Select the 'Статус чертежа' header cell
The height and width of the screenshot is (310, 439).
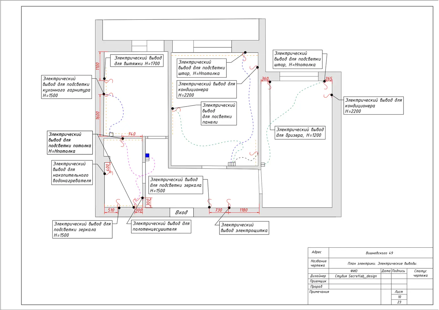(x=420, y=273)
